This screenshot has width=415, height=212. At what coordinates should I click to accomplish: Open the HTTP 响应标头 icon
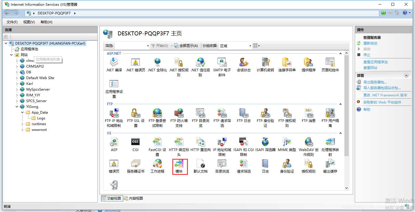coord(179,147)
